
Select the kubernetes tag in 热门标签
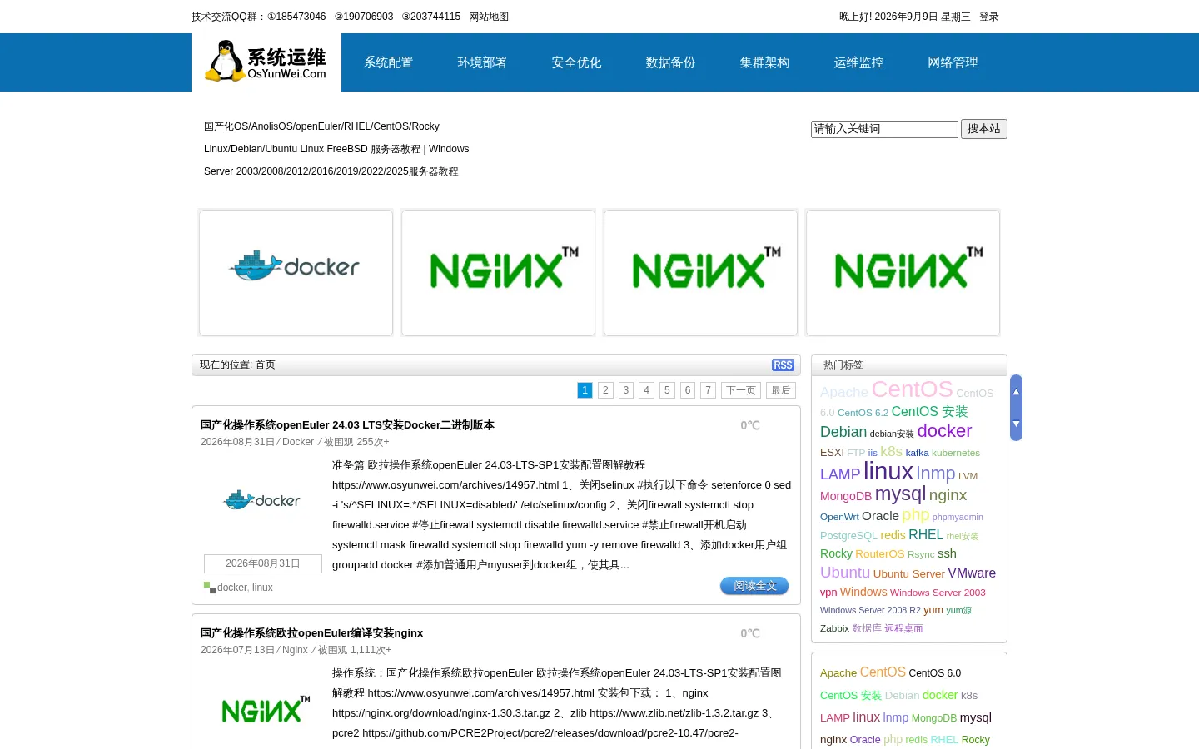tap(956, 454)
